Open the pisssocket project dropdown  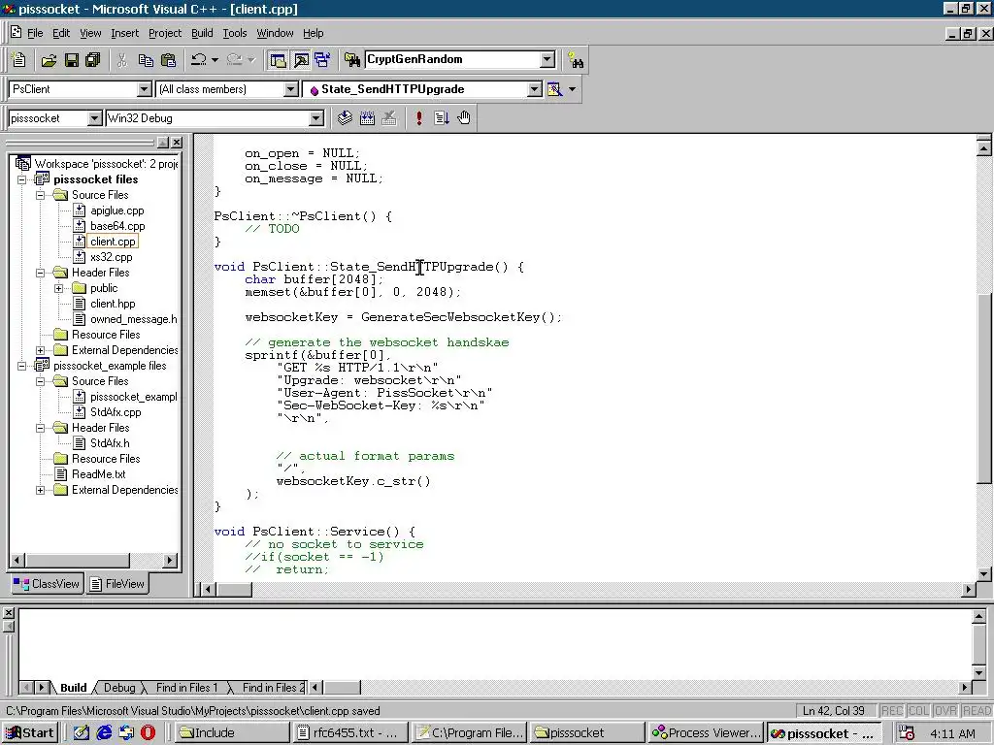coord(94,118)
